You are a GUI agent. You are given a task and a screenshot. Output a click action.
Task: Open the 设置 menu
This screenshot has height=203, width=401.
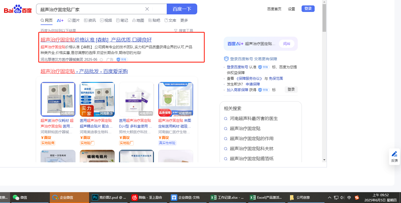point(291,9)
